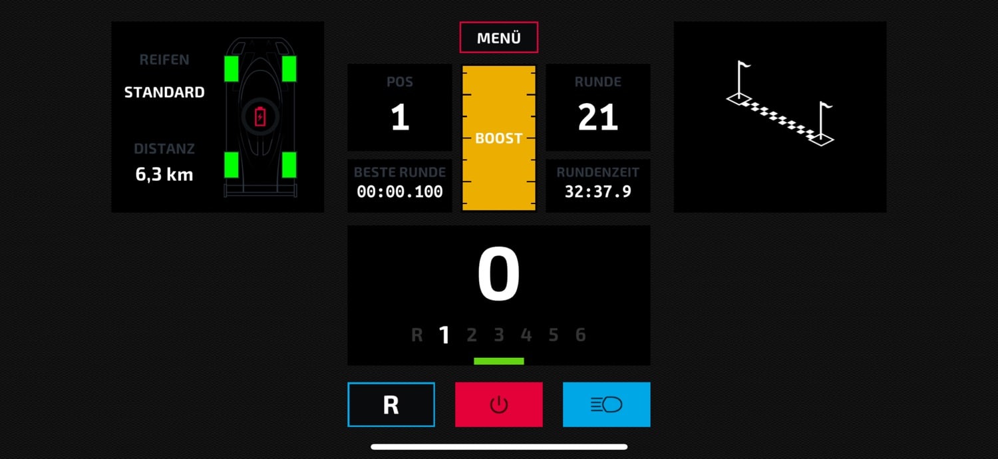Choose gear 6 in the gear row
The image size is (998, 459).
point(580,335)
